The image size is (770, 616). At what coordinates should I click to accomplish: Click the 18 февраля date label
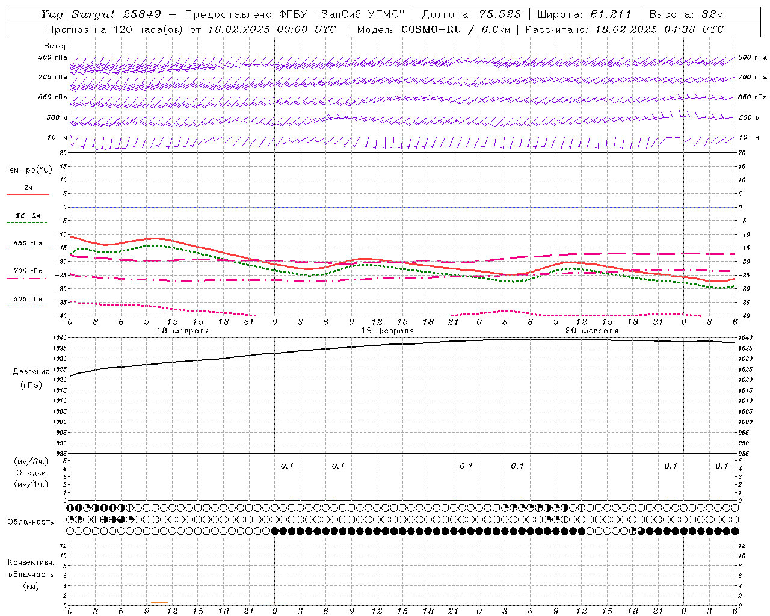coord(183,331)
